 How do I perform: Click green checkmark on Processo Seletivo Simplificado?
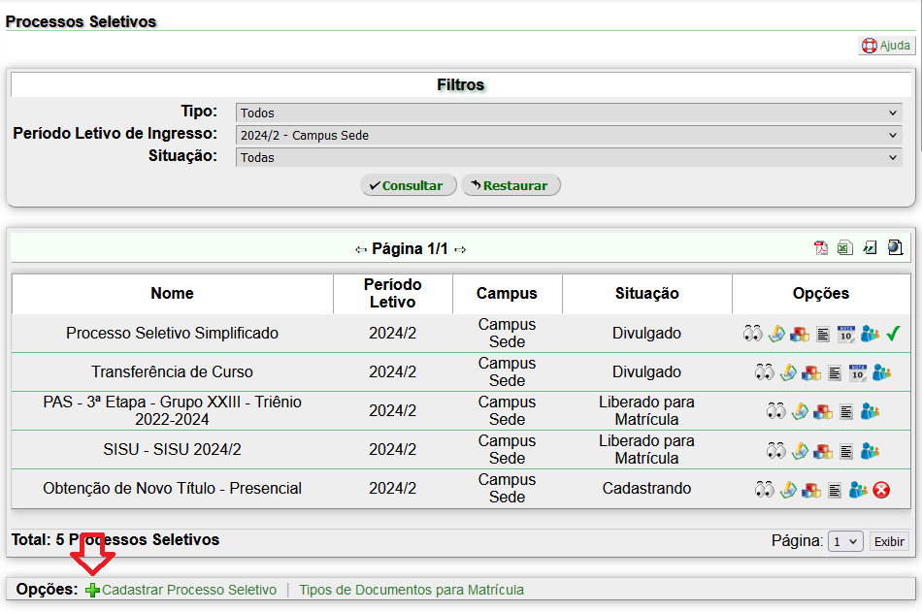(x=893, y=334)
